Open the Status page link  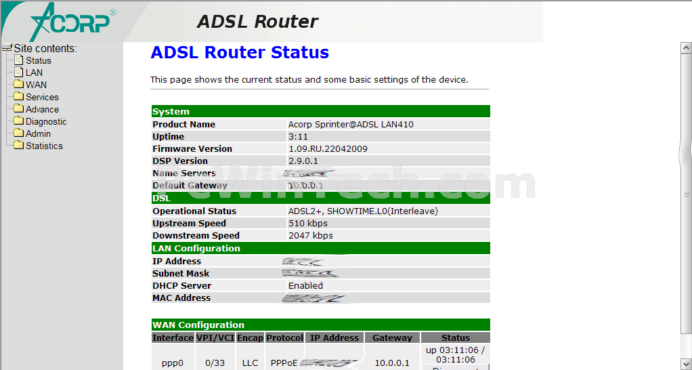(x=39, y=60)
